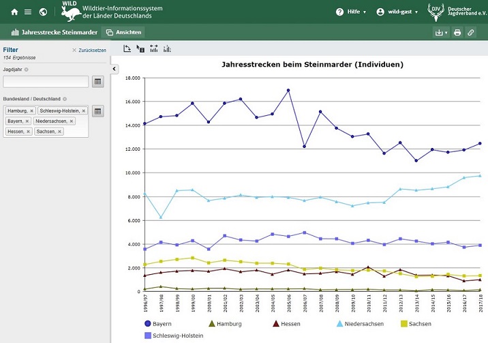The width and height of the screenshot is (488, 343).
Task: Open the Bundesland selection table icon
Action: 97,111
